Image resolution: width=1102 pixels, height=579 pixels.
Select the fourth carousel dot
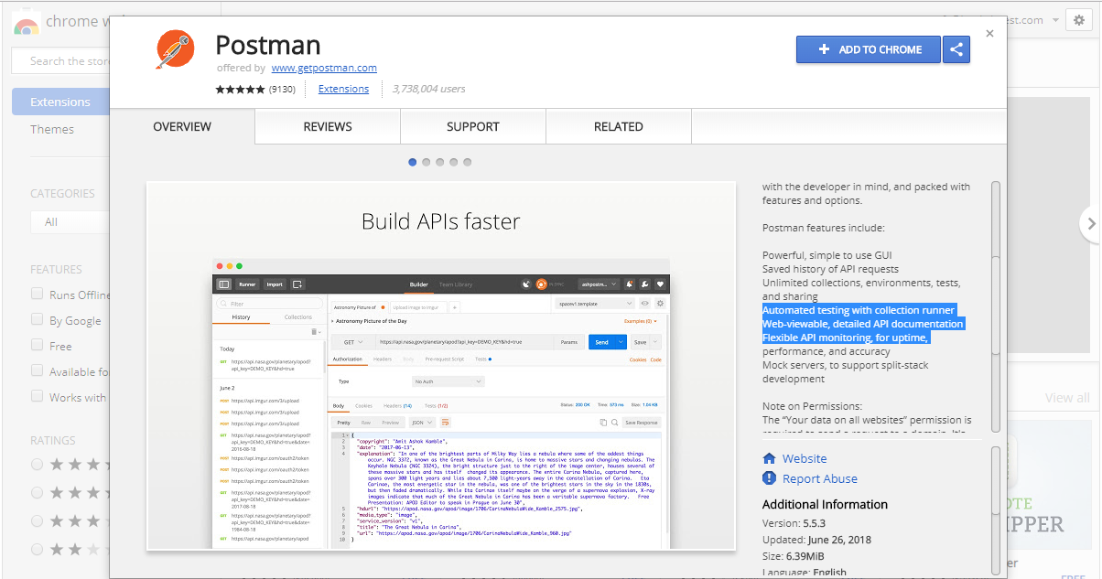point(454,162)
